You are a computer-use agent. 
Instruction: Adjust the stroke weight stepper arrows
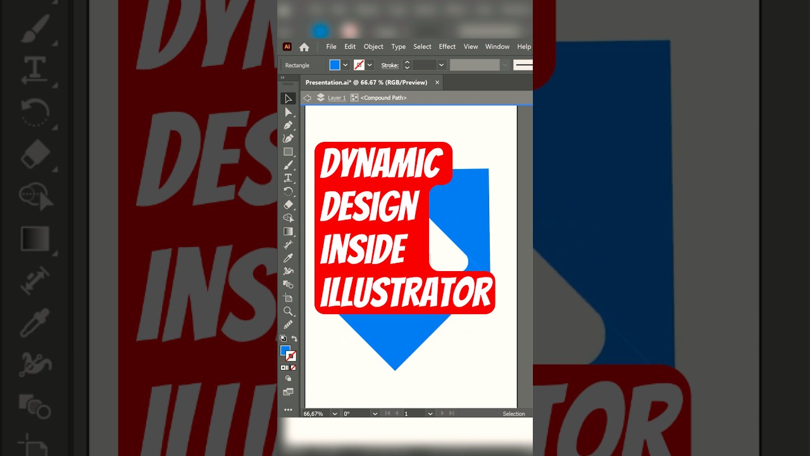(x=407, y=65)
